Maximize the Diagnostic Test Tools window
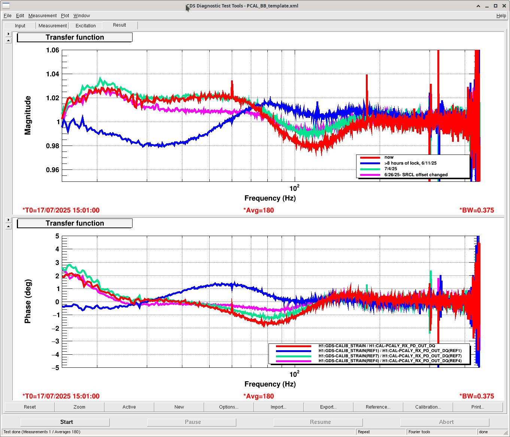Image resolution: width=510 pixels, height=437 pixels. click(495, 6)
